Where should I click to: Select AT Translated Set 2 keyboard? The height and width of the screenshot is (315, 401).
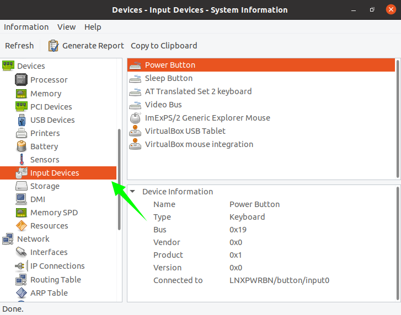click(x=198, y=91)
